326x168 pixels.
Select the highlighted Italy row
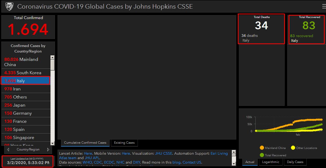tap(26, 81)
